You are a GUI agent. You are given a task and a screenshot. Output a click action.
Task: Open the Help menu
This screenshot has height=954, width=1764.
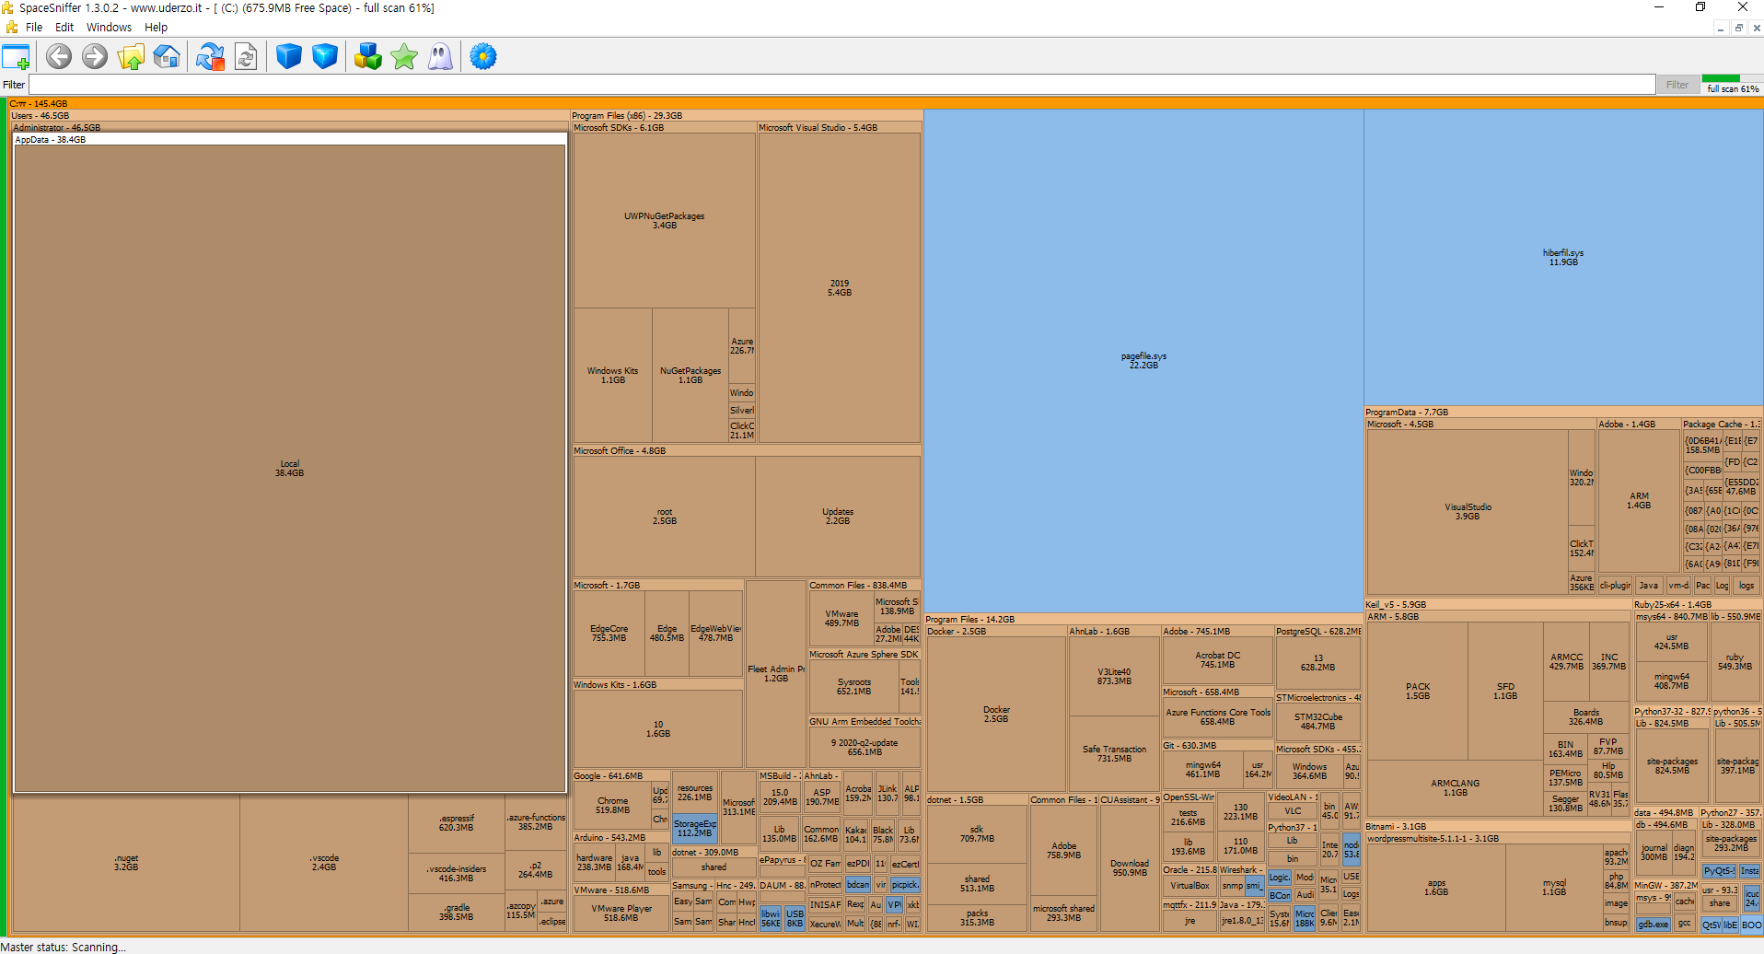(156, 28)
